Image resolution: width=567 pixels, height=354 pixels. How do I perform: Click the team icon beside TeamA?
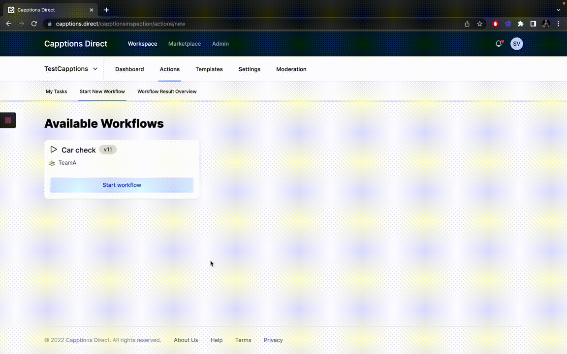(x=52, y=163)
